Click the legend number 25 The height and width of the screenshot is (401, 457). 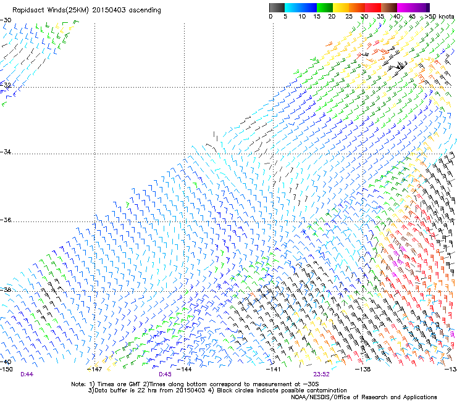click(349, 17)
